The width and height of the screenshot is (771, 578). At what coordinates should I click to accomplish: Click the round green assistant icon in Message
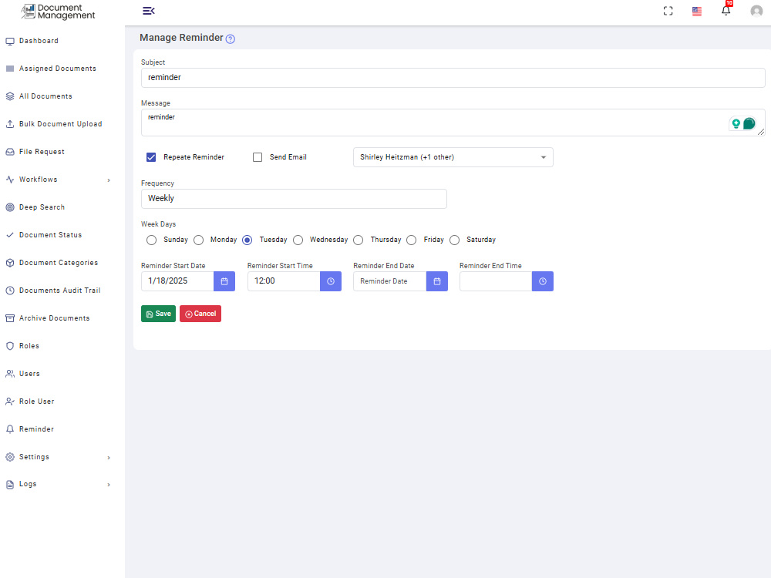coord(749,123)
